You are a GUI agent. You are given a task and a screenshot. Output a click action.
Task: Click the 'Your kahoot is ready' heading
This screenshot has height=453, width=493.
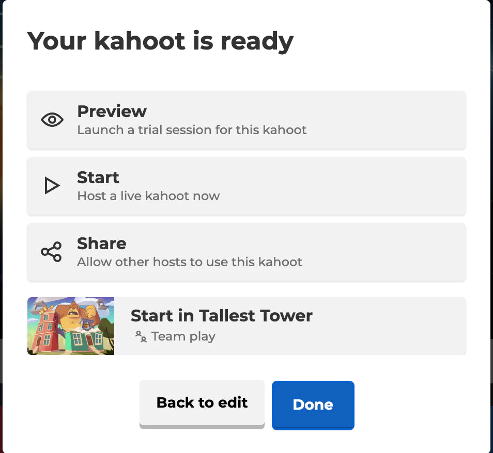(160, 41)
